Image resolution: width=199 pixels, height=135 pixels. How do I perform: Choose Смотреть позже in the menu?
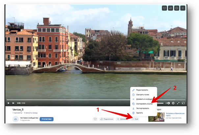(144, 95)
